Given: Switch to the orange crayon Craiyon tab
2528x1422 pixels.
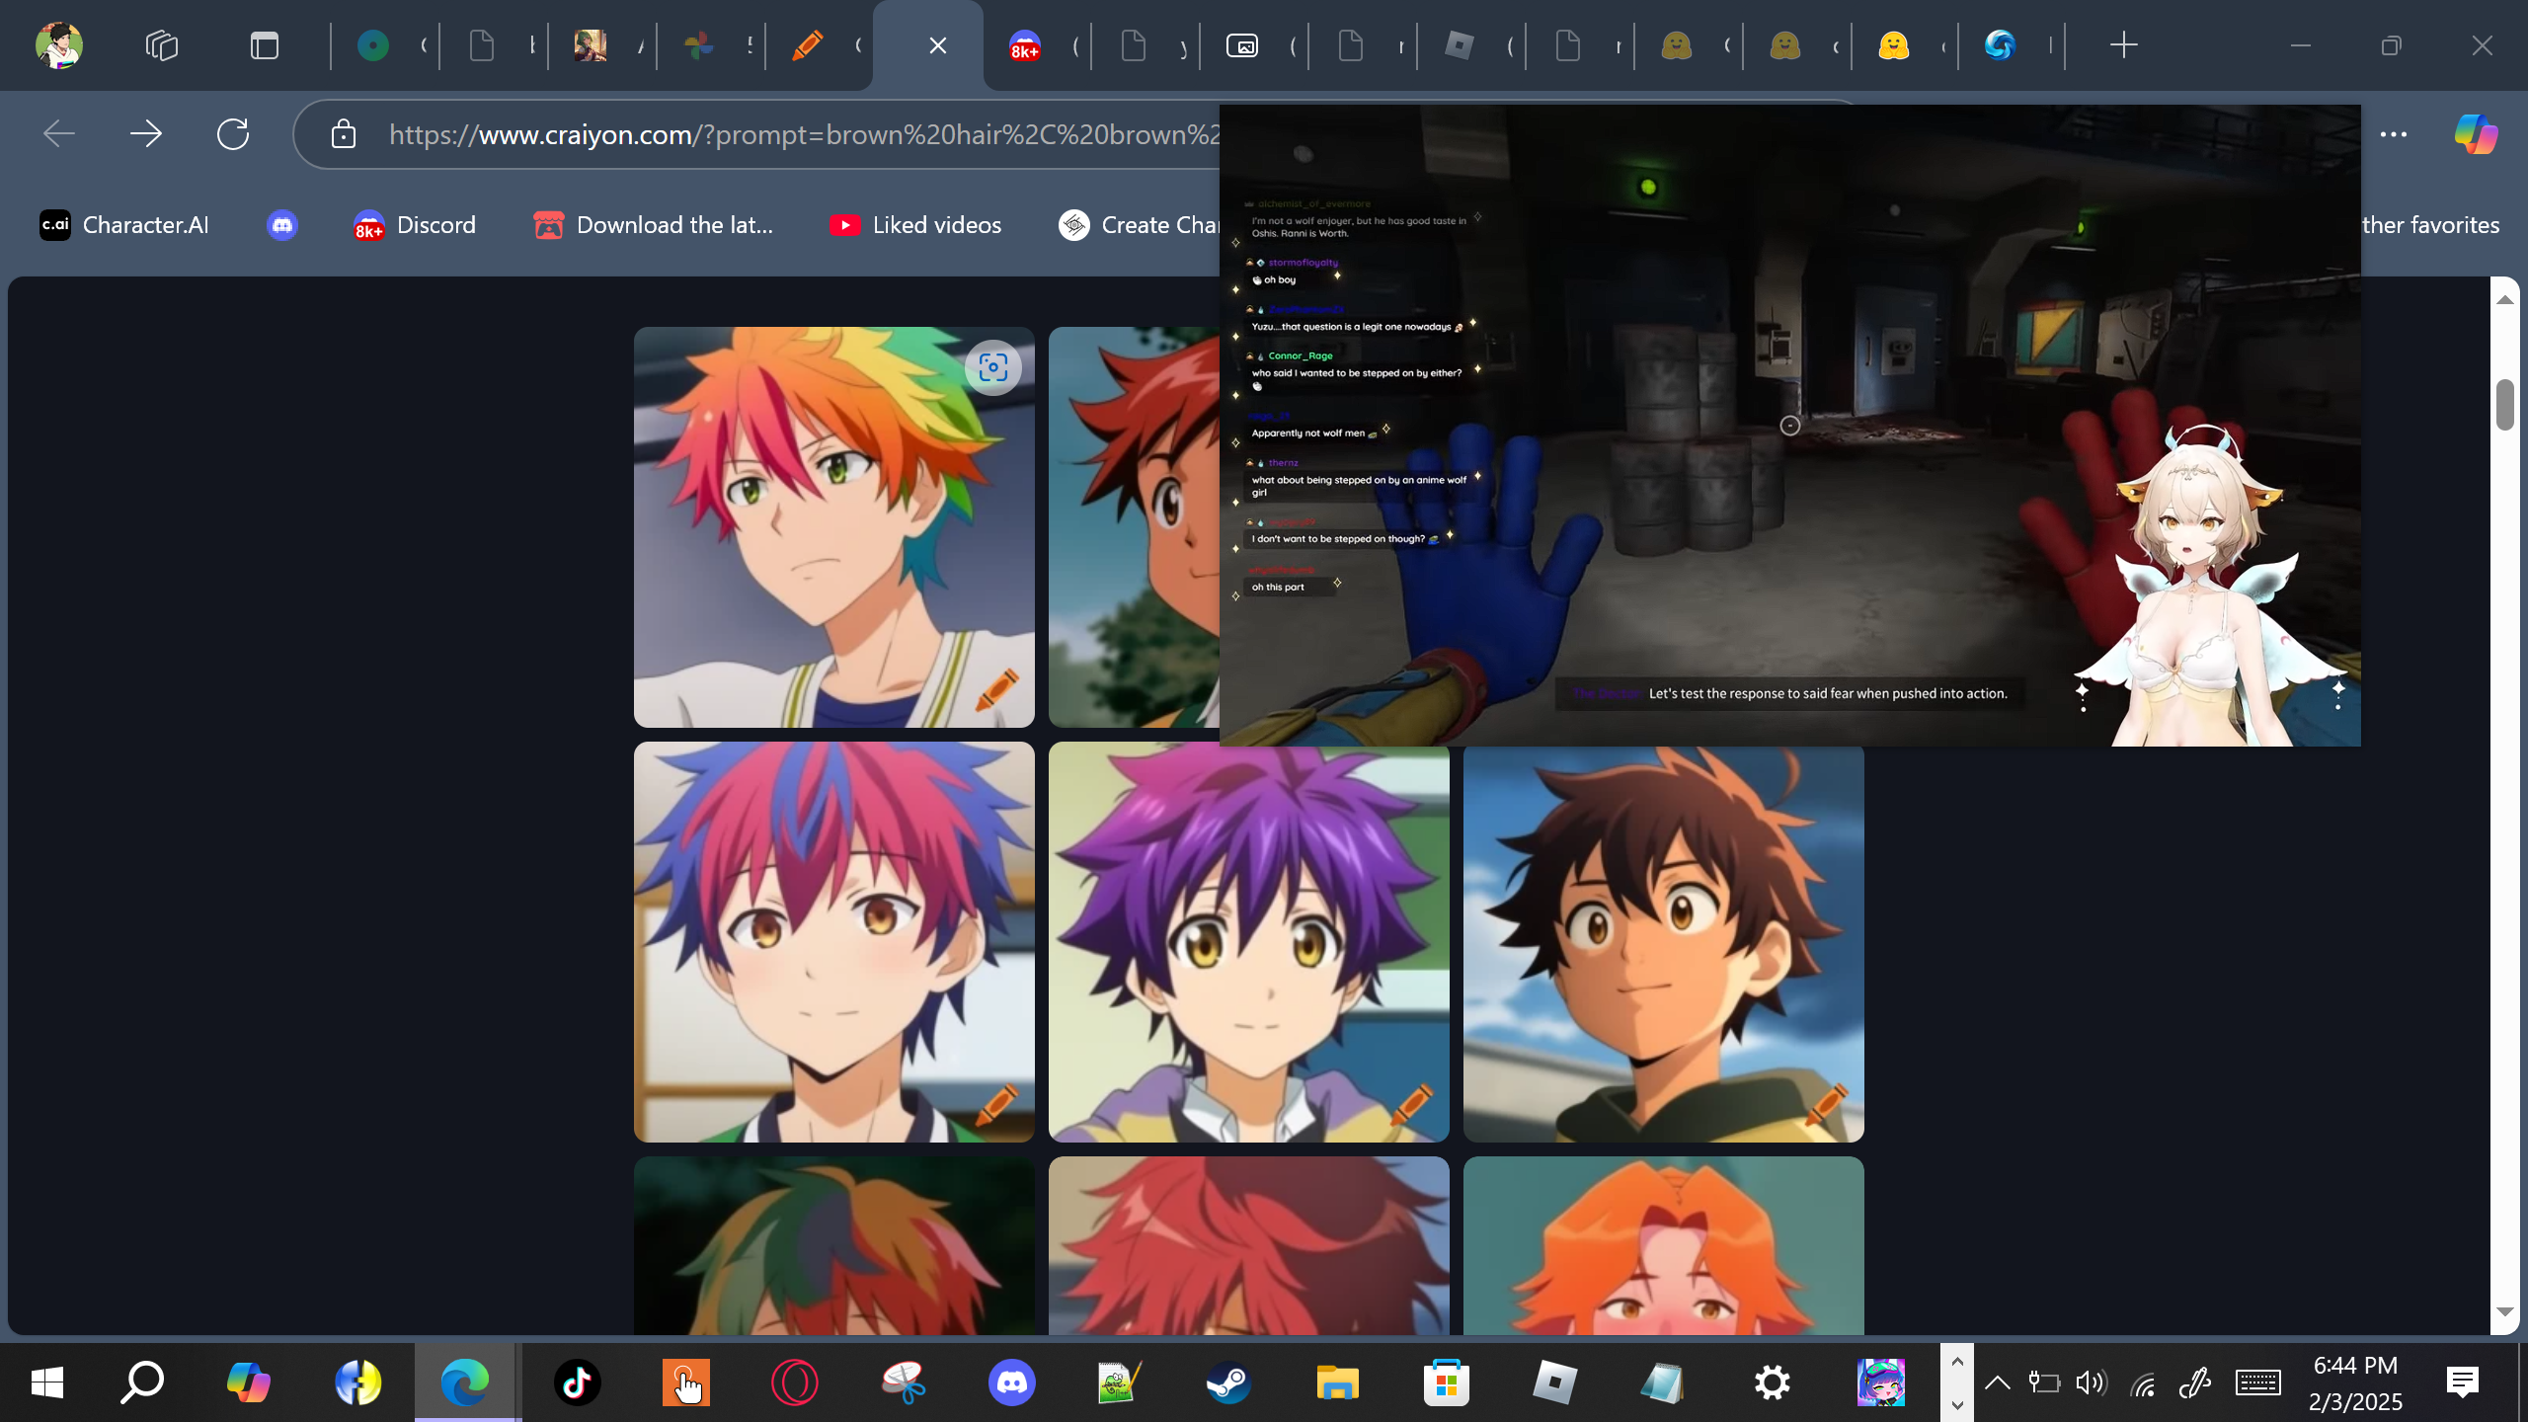Looking at the screenshot, I should pos(808,45).
